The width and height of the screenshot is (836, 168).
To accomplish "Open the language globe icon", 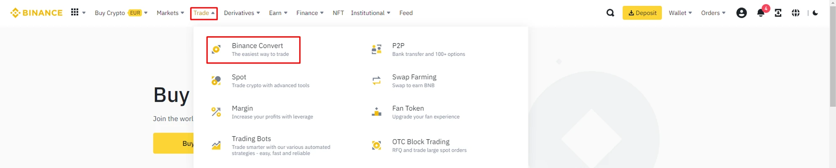I will [x=796, y=13].
